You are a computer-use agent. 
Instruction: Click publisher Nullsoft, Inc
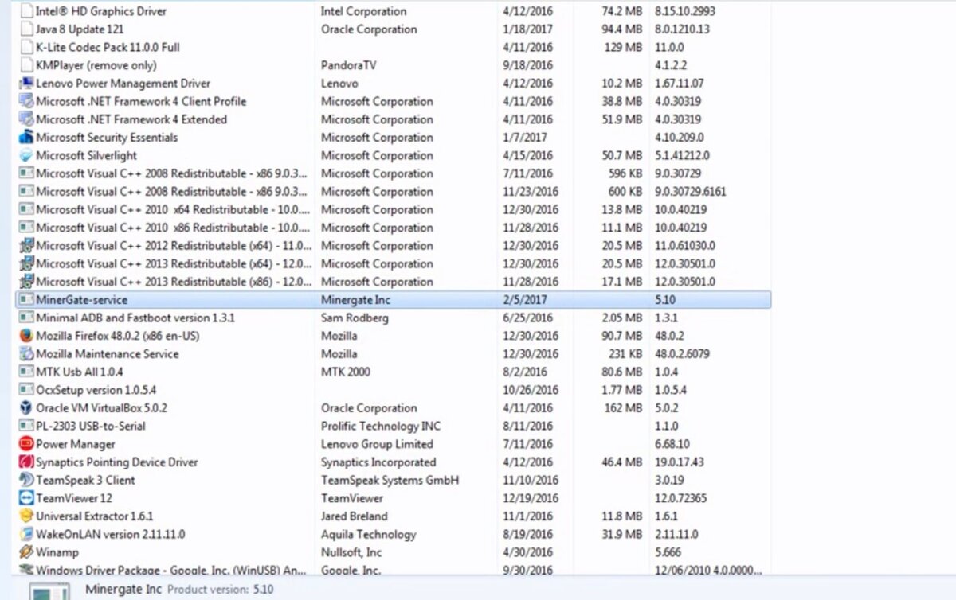point(351,552)
